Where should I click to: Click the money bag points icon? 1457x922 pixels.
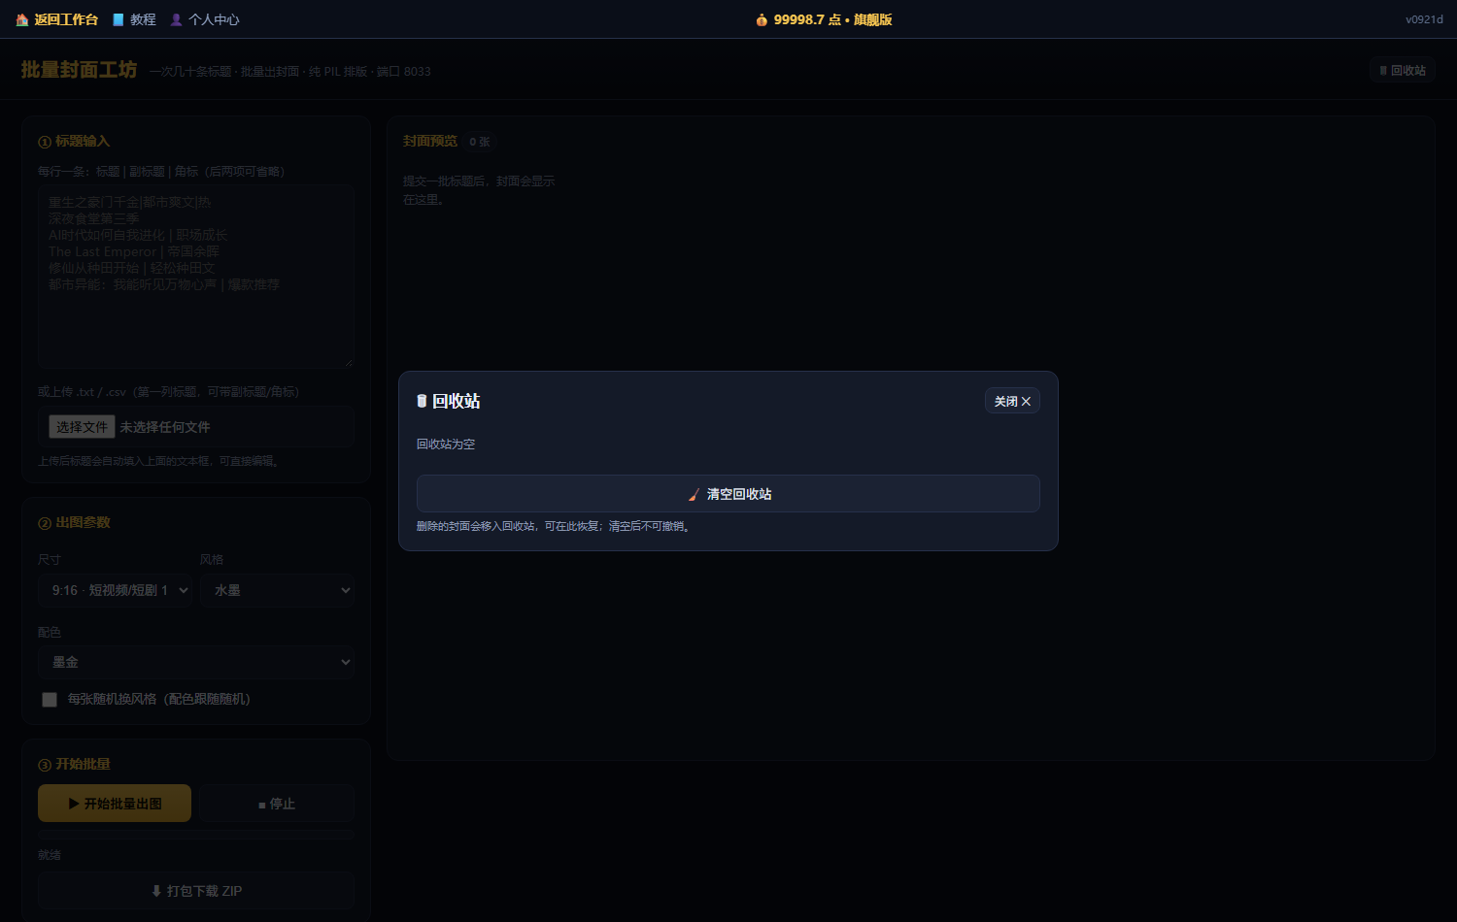coord(762,19)
